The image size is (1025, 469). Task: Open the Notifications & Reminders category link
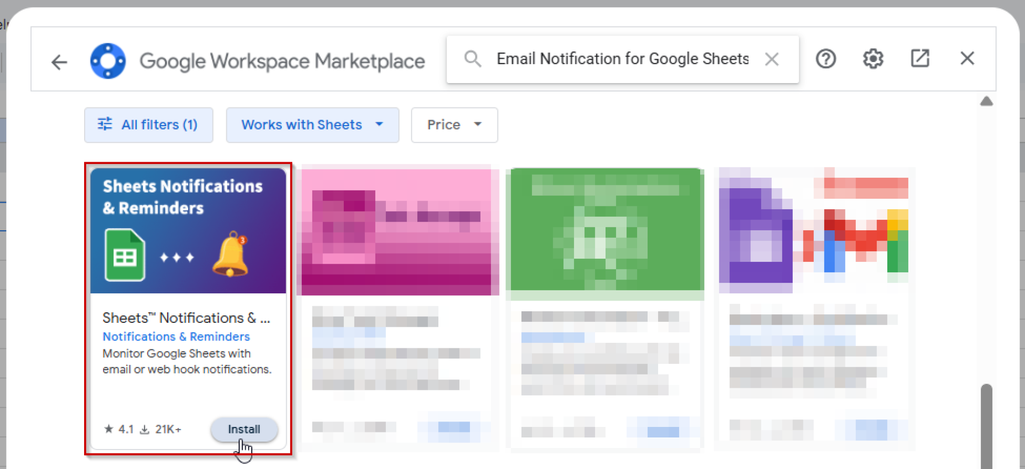[x=176, y=336]
